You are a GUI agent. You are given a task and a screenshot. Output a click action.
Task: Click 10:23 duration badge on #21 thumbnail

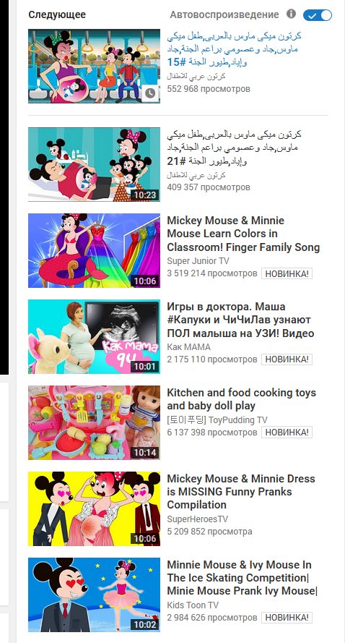pos(145,195)
